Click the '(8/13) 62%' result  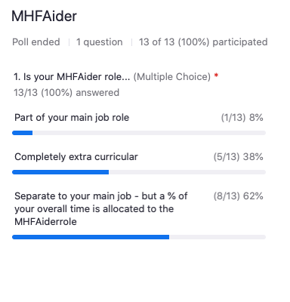point(239,196)
